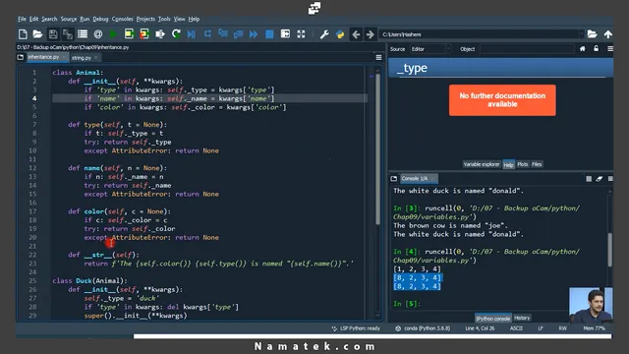Run current cell and advance

(x=144, y=34)
